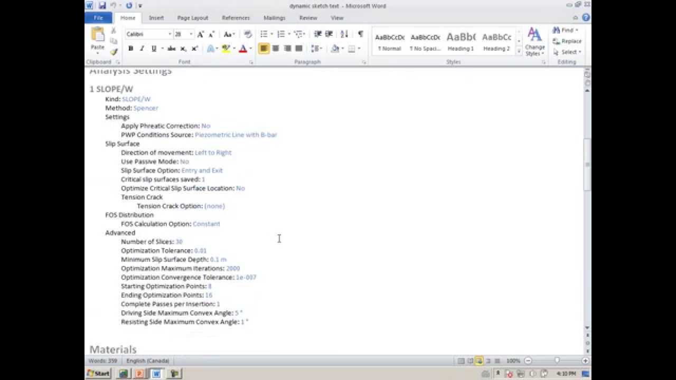Toggle Underline formatting

point(154,49)
